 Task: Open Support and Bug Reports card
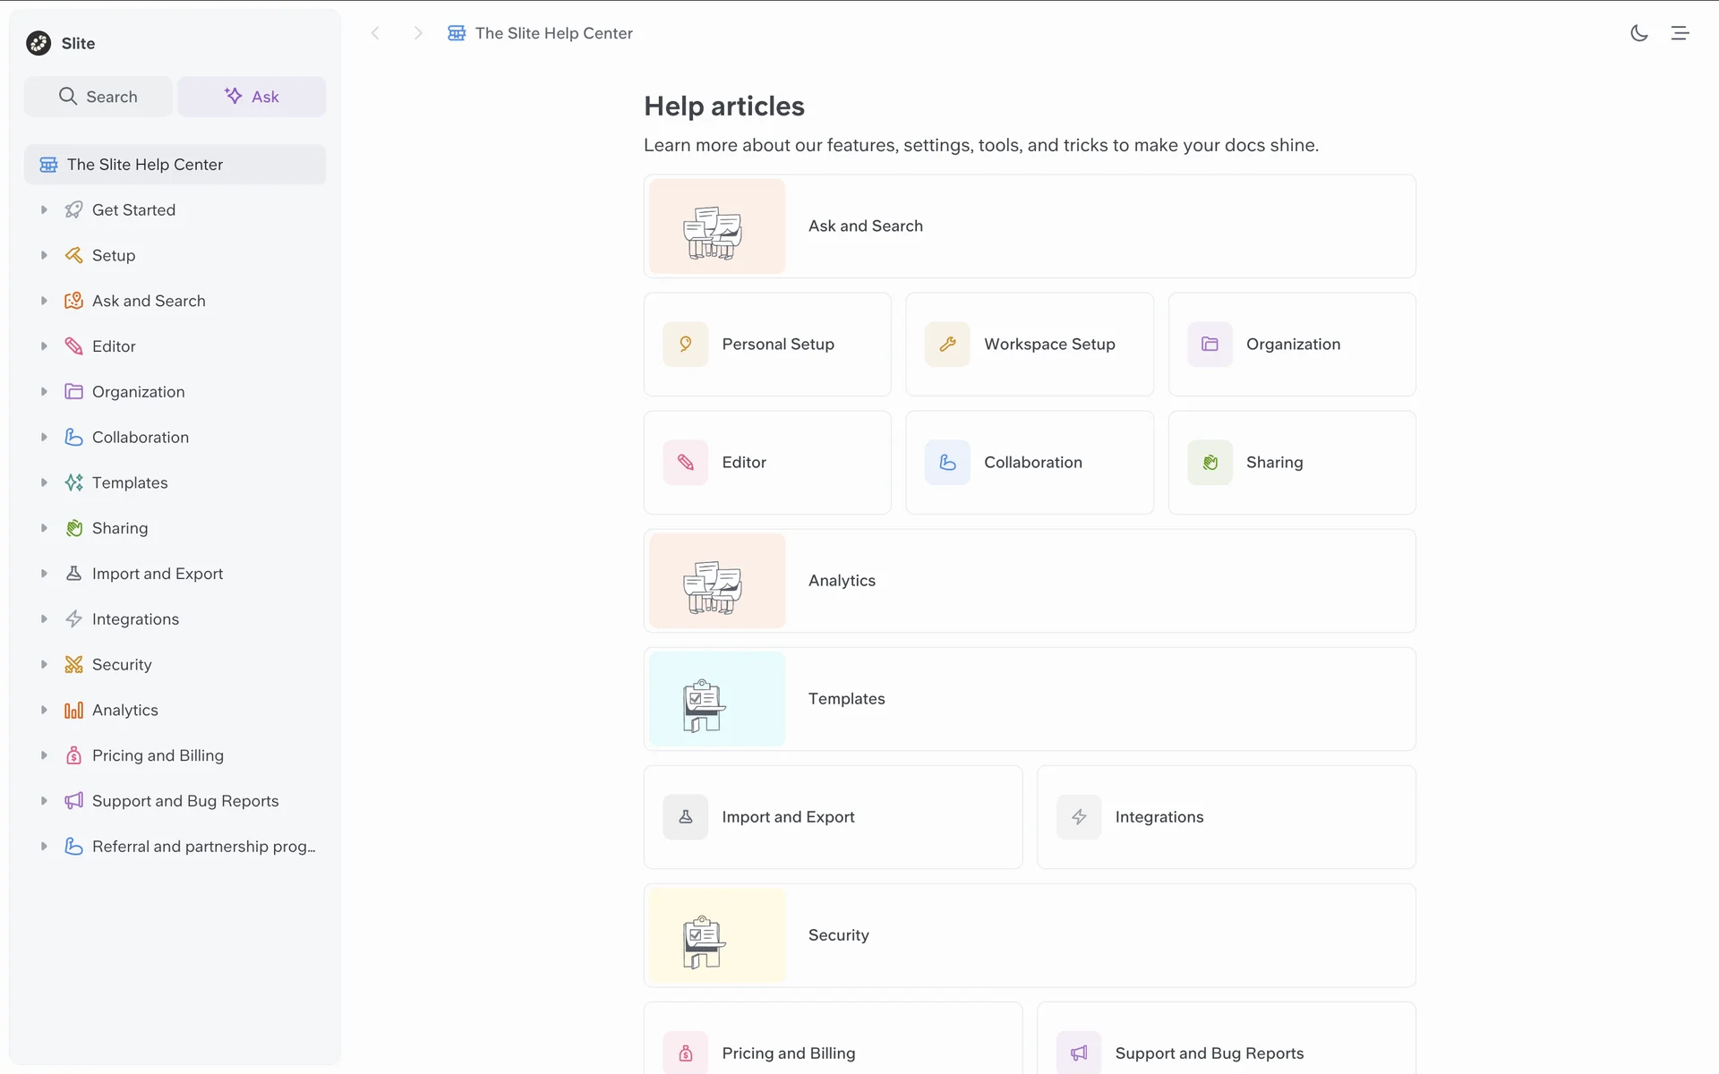point(1225,1047)
